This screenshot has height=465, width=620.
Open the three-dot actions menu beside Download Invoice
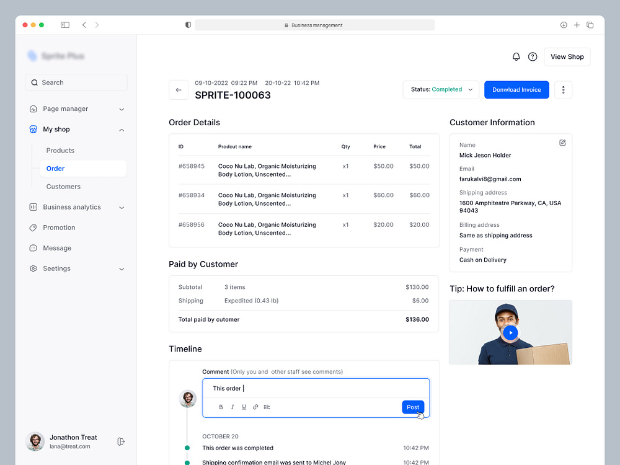point(563,89)
